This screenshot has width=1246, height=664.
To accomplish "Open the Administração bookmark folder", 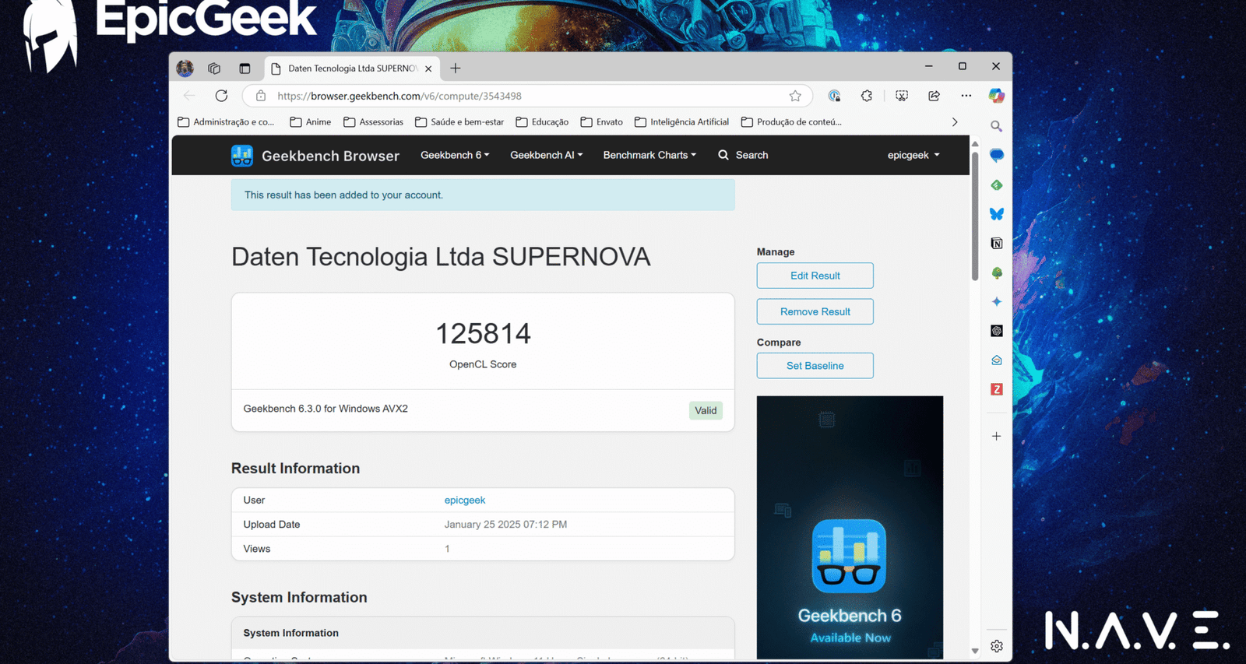I will pos(226,122).
